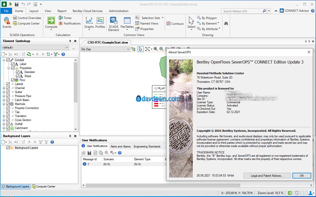Switch to the Layout ribbon tab
This screenshot has height=197, width=316.
coord(34,11)
